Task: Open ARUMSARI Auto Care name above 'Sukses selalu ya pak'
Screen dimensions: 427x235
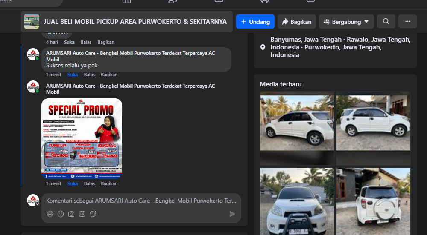Action: (x=130, y=56)
